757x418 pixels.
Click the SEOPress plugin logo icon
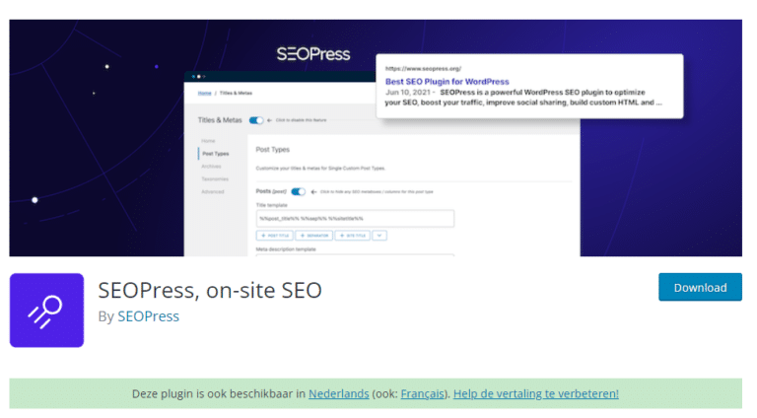pyautogui.click(x=46, y=310)
